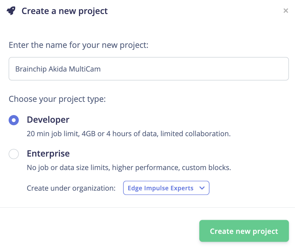Viewport: 295px width, 251px height.
Task: Click the Developer project type label
Action: point(48,120)
